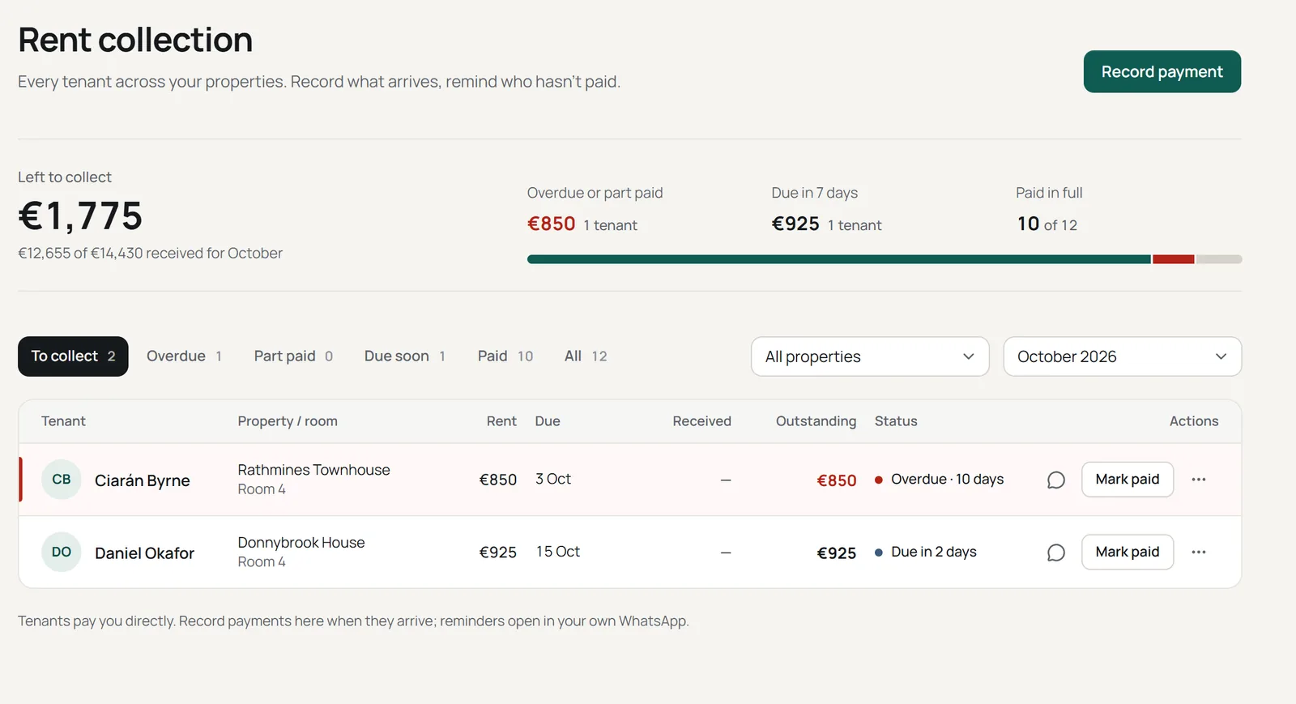Expand the October 2026 month dropdown
The height and width of the screenshot is (704, 1296).
(x=1122, y=356)
